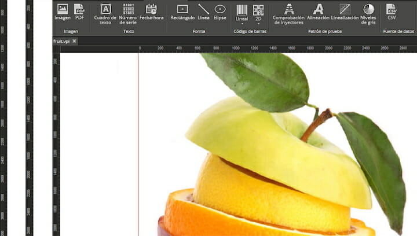417x236 pixels.
Task: Click the horizontal ruler at 1000
Action: point(236,48)
